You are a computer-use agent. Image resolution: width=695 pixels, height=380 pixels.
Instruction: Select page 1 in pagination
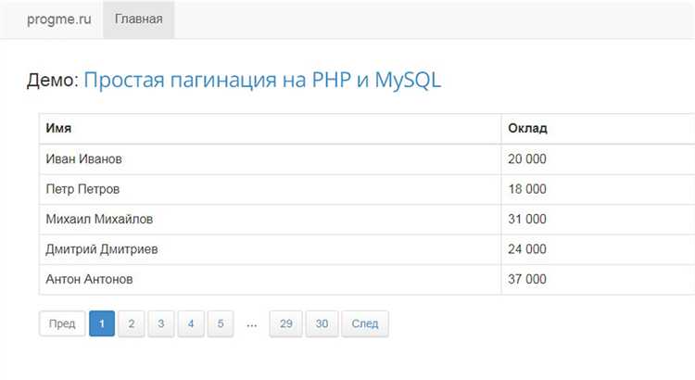coord(102,323)
